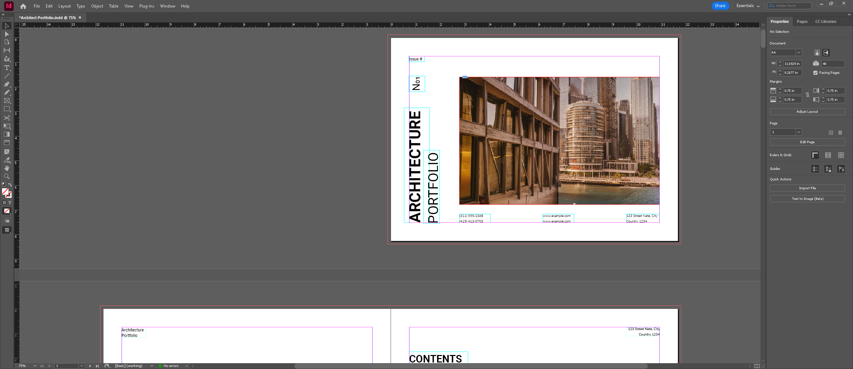The image size is (853, 369).
Task: Open the Object menu
Action: 97,6
